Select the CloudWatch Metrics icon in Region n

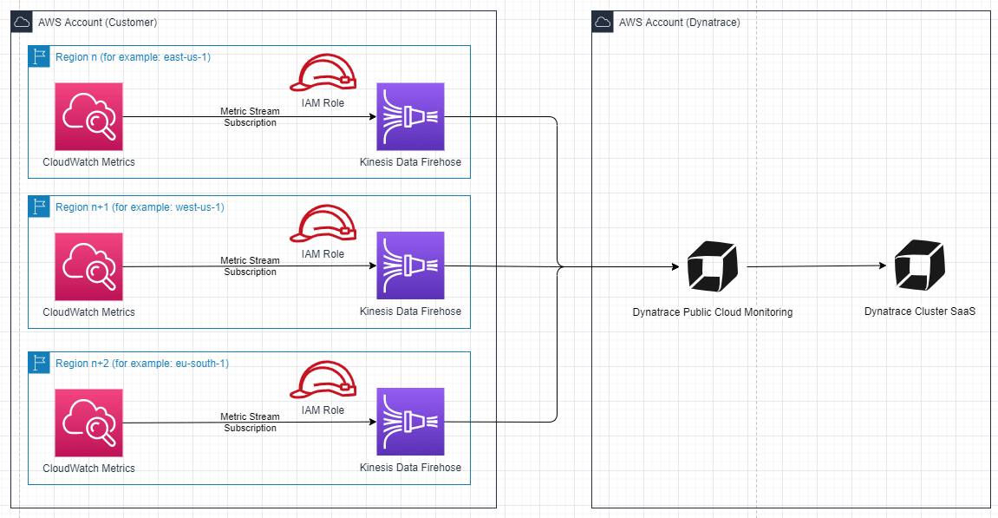tap(88, 116)
